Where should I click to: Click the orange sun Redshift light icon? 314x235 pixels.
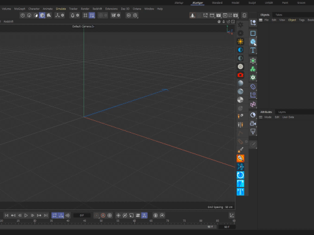coord(241,41)
